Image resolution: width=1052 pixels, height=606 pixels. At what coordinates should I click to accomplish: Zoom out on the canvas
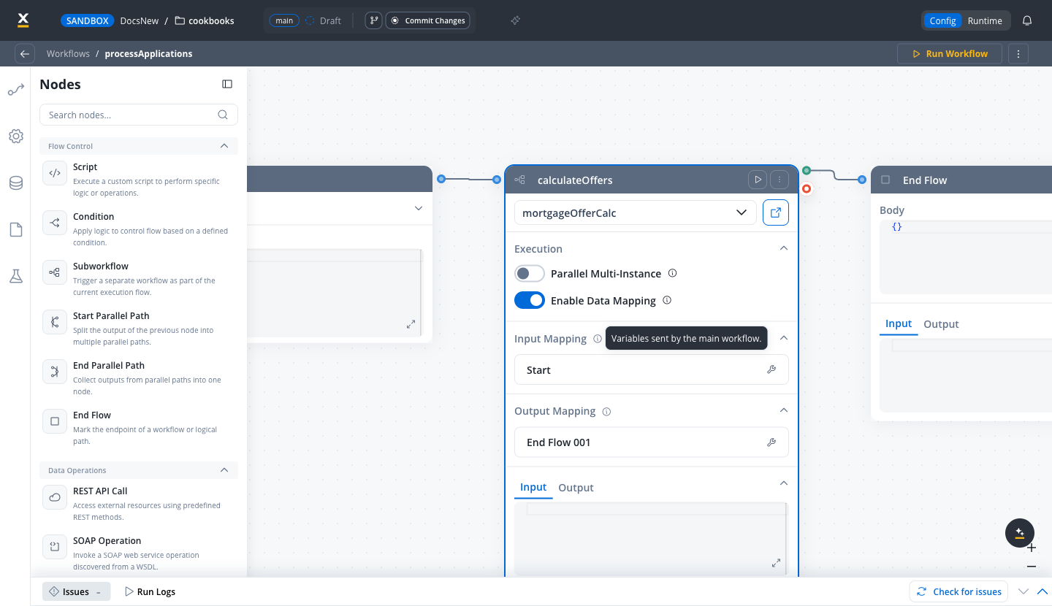point(1032,566)
